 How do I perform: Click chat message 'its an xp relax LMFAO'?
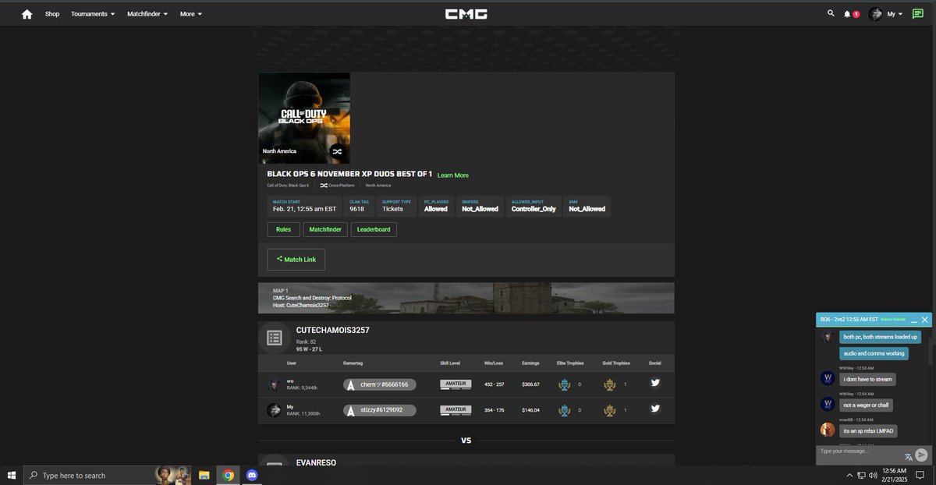[x=869, y=430]
